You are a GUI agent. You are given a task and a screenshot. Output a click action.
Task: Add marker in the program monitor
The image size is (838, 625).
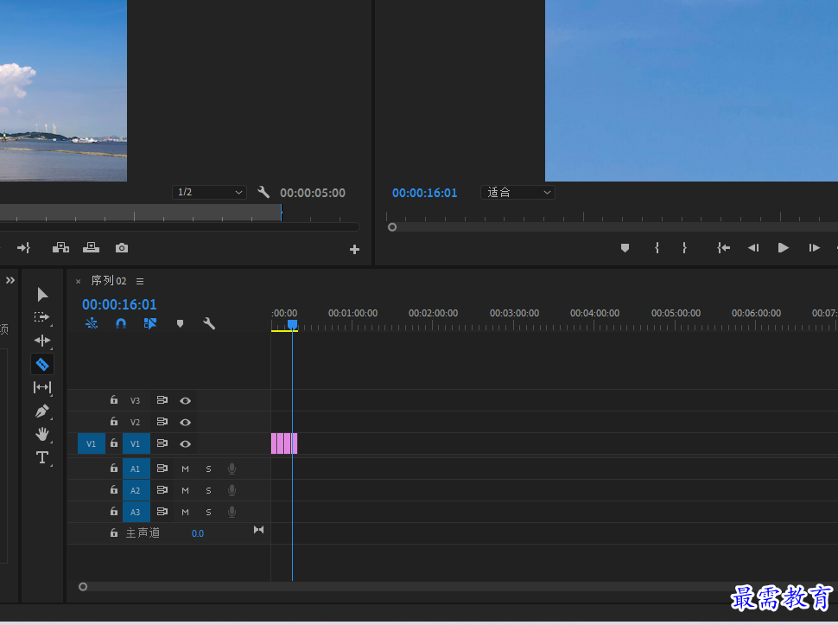625,248
